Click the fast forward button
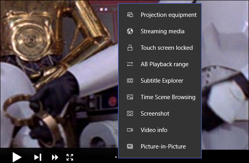The image size is (249, 163). pyautogui.click(x=55, y=157)
